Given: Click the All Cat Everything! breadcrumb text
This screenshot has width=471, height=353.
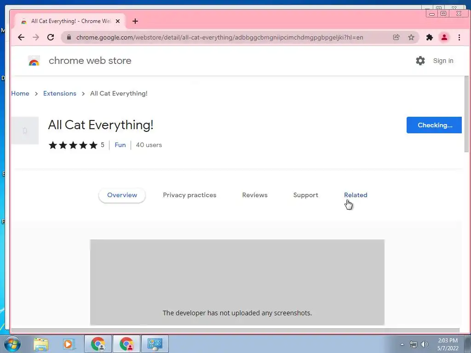Looking at the screenshot, I should [x=119, y=93].
